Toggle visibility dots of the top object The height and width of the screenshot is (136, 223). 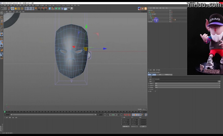(171, 10)
